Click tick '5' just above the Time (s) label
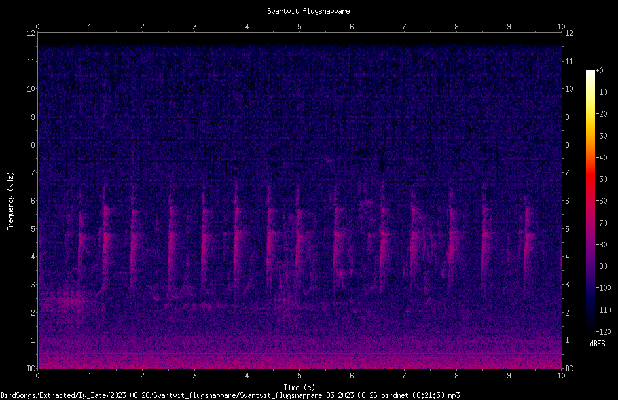 coord(299,376)
